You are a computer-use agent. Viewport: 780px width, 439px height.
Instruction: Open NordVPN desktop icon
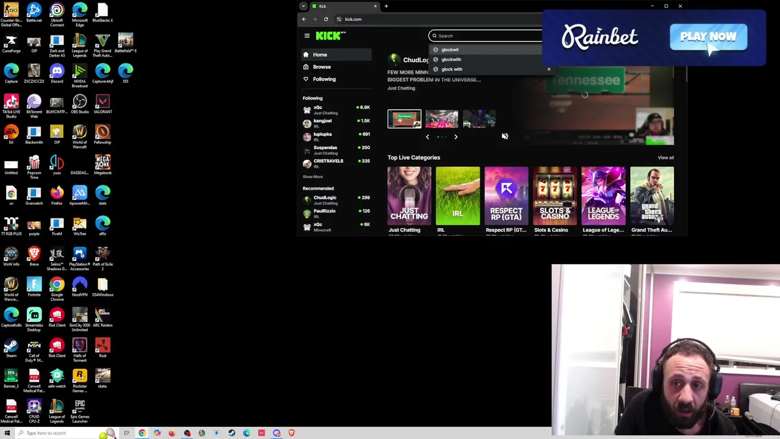tap(80, 288)
